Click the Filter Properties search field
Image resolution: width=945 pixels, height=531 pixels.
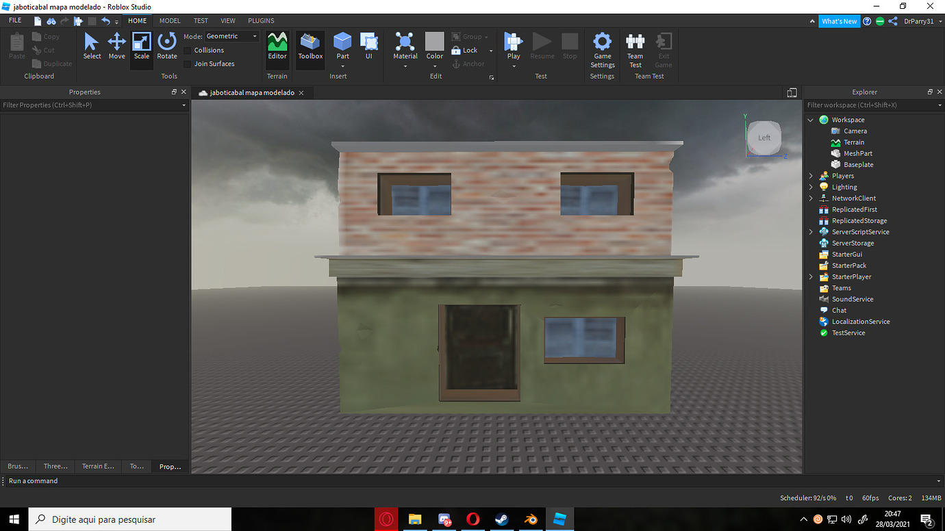coord(94,105)
